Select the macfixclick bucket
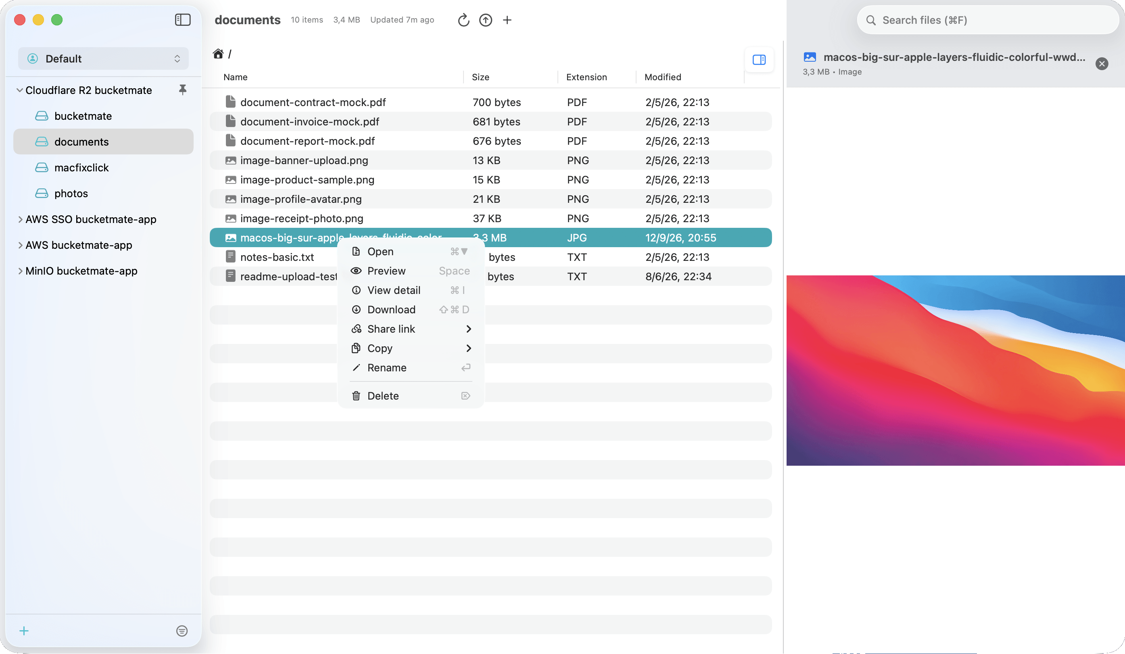Viewport: 1125px width, 654px height. 104,168
